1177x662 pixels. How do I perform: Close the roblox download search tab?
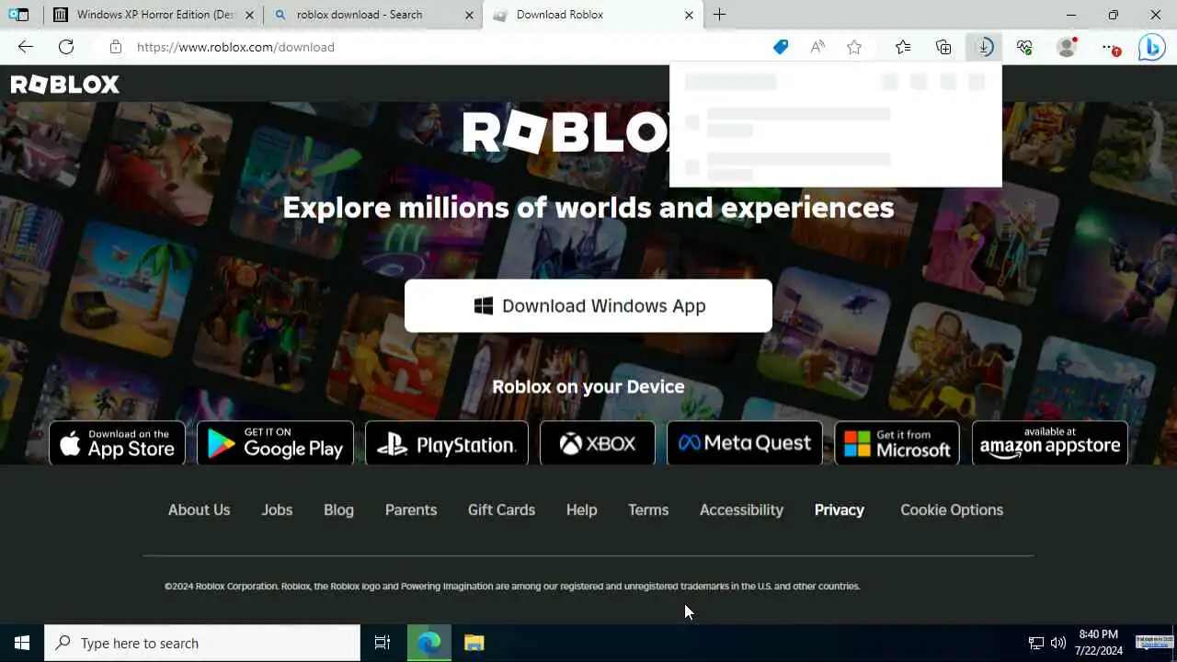[x=469, y=15]
